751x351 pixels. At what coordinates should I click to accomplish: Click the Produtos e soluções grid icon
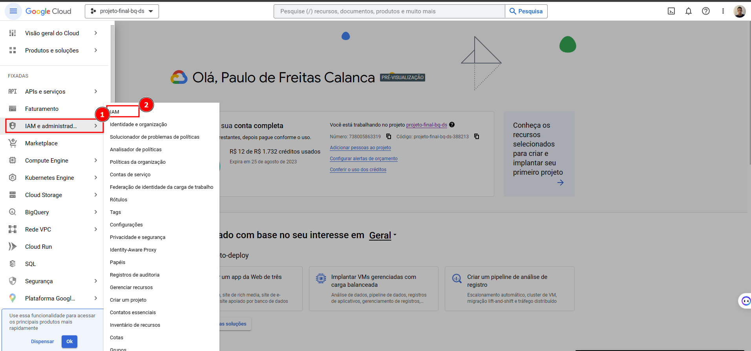[13, 50]
